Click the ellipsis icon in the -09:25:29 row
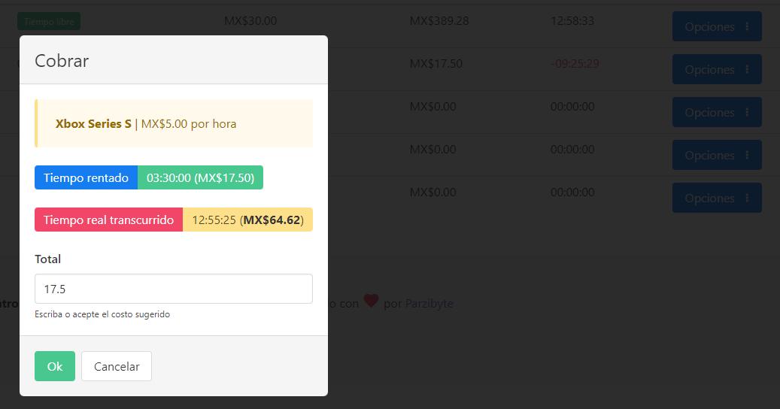Screen dimensions: 780x409 [x=747, y=70]
